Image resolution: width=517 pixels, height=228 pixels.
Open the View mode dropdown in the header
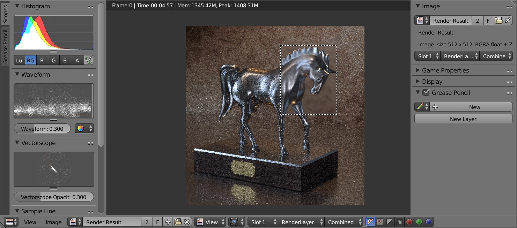[x=210, y=222]
